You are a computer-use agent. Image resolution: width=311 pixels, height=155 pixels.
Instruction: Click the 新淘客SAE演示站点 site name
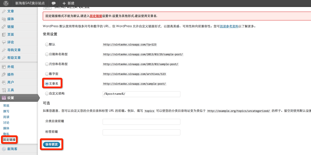coord(30,3)
